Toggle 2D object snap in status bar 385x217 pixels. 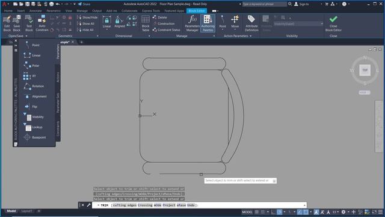click(x=306, y=212)
